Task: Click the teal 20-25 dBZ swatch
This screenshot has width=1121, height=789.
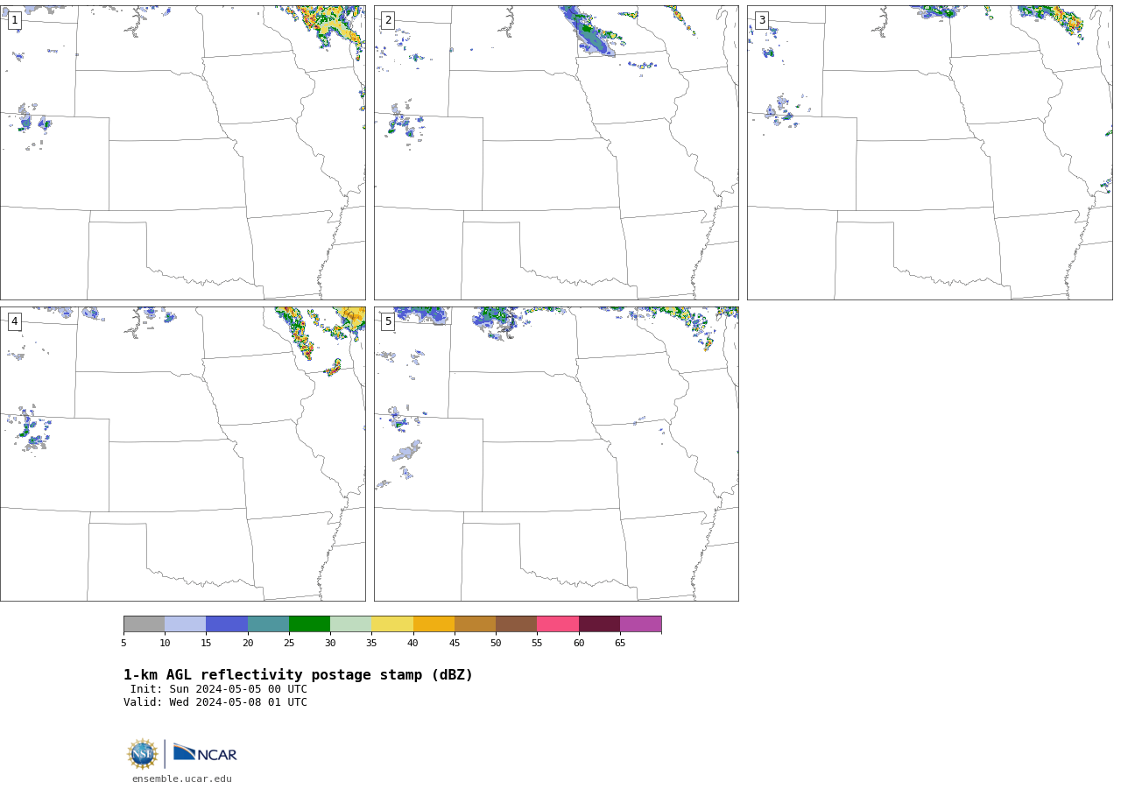Action: click(x=268, y=624)
